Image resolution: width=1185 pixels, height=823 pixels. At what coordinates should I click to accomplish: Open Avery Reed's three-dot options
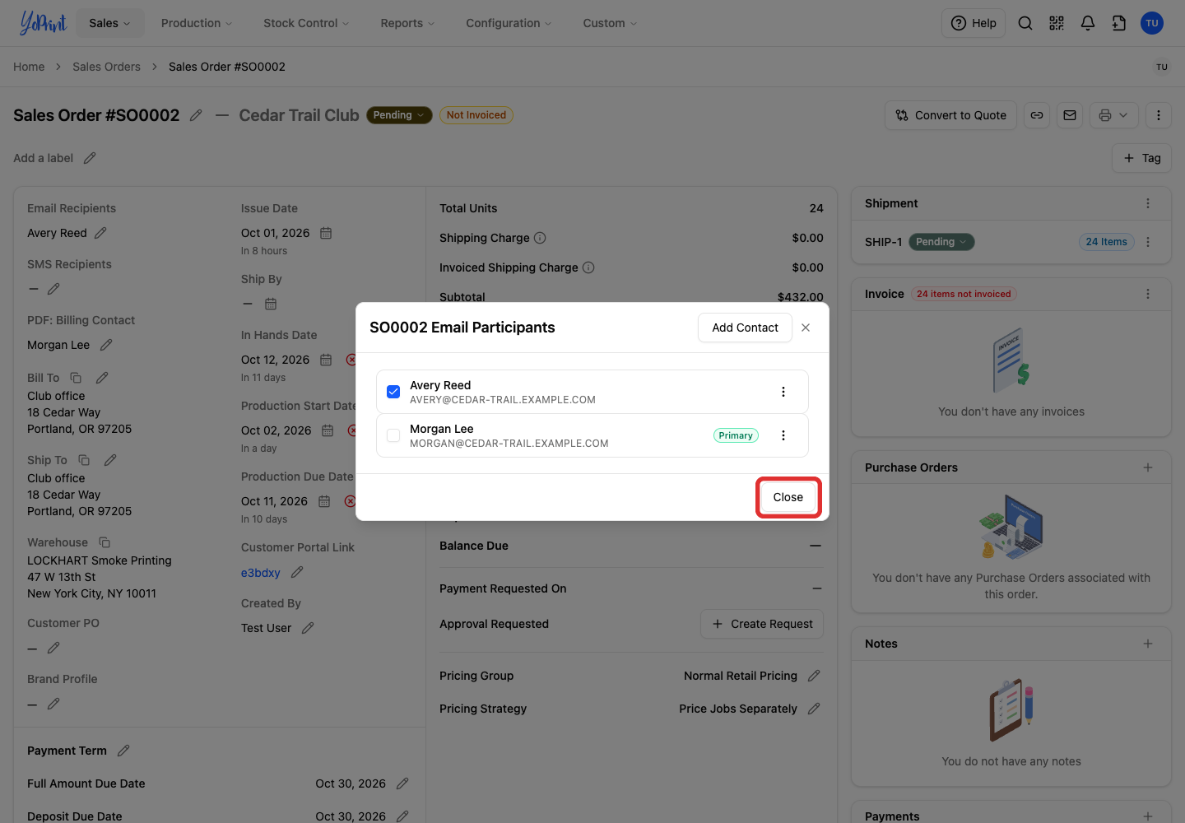(783, 392)
